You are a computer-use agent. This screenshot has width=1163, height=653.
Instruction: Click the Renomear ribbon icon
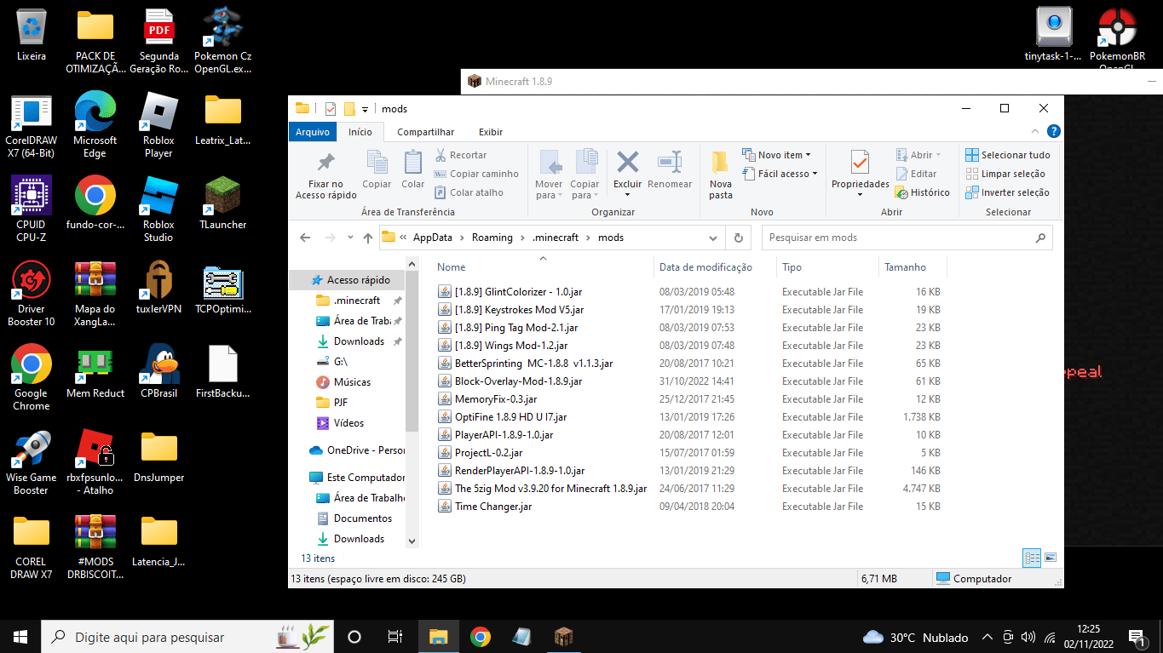670,162
